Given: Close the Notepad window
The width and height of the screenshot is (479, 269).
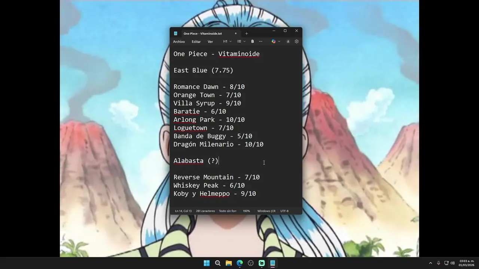Looking at the screenshot, I should pyautogui.click(x=296, y=31).
